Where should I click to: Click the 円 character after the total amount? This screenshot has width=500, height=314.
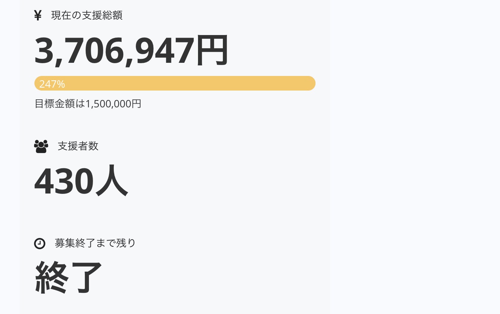pyautogui.click(x=212, y=50)
